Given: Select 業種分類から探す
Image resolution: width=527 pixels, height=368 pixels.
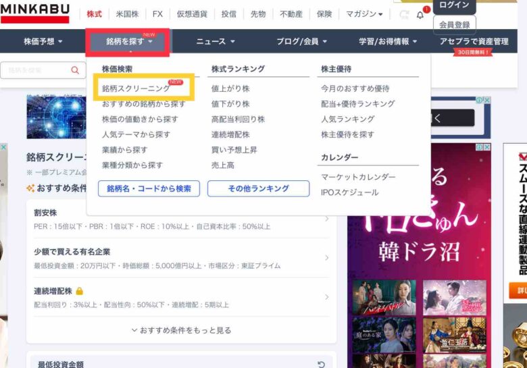Looking at the screenshot, I should point(132,165).
